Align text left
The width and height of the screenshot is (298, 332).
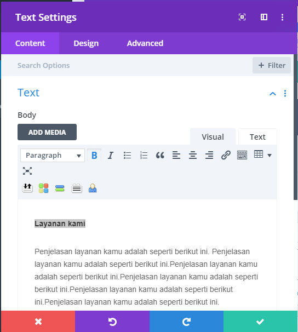coord(176,155)
